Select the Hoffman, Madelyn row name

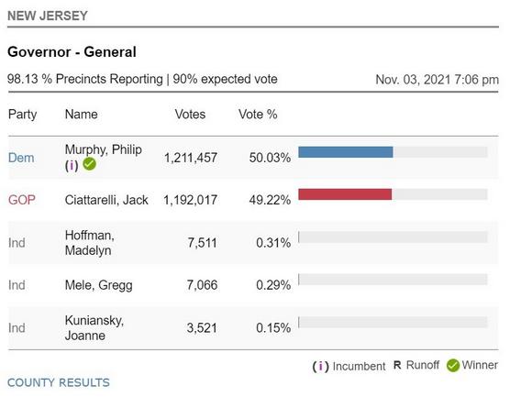90,243
